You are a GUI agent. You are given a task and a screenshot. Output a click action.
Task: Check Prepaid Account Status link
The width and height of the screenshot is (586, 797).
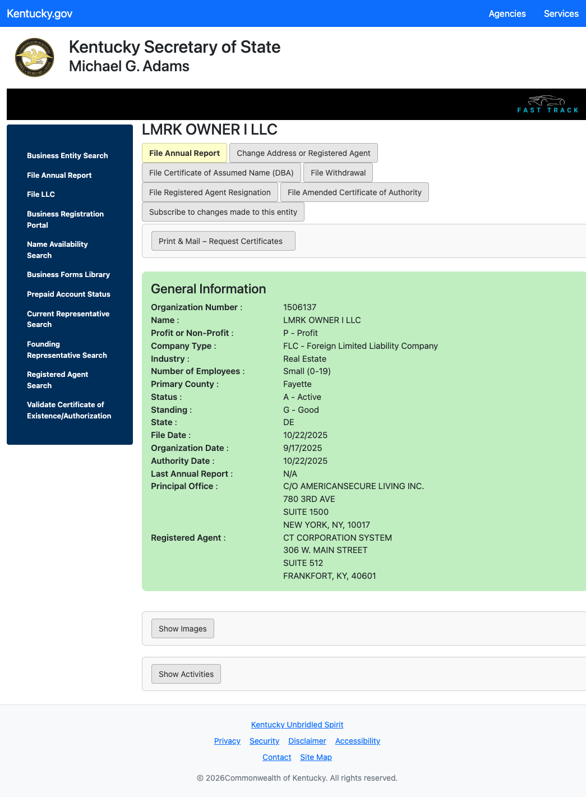pyautogui.click(x=68, y=294)
